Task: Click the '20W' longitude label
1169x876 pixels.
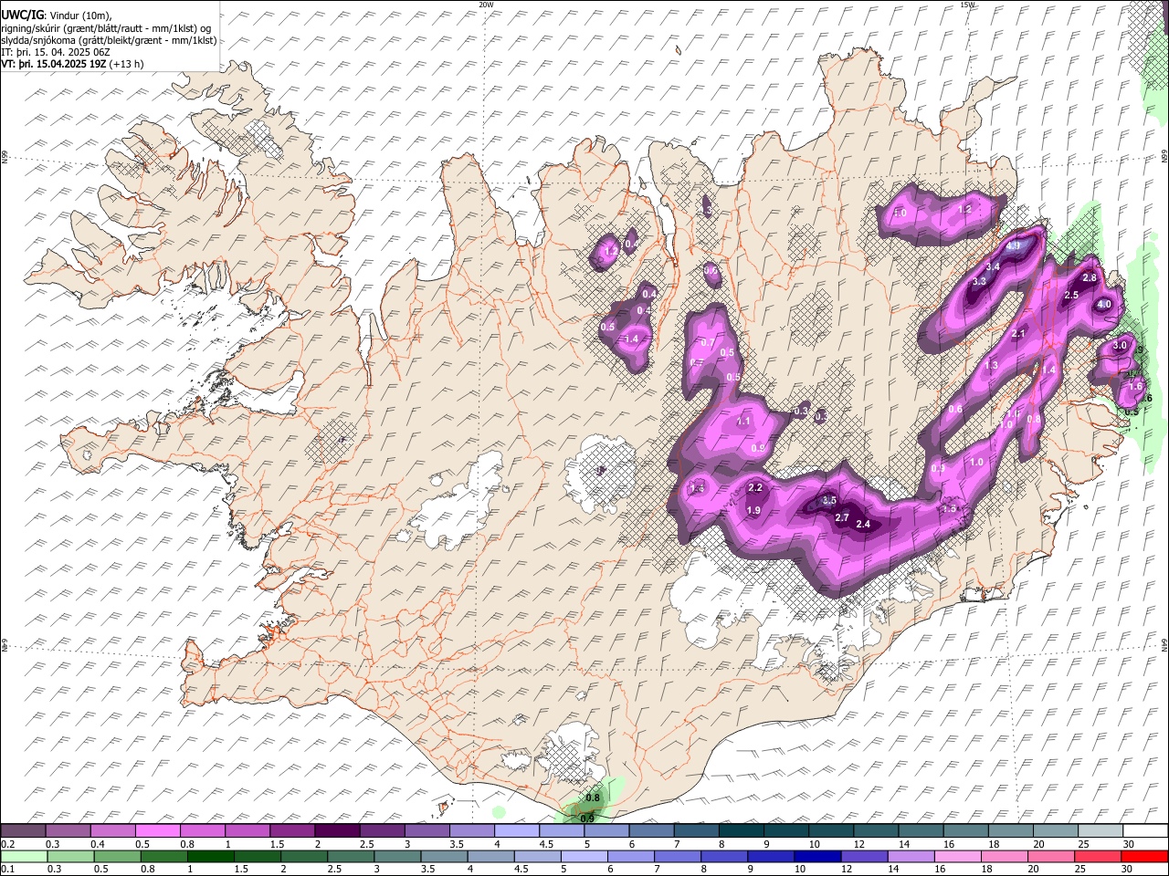Action: [x=486, y=5]
